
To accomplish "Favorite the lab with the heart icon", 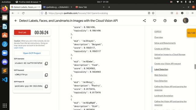I will click(x=155, y=21).
